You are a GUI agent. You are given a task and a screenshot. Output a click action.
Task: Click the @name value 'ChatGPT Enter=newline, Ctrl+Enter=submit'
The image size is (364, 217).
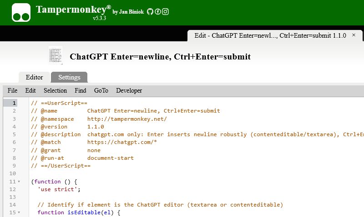153,111
